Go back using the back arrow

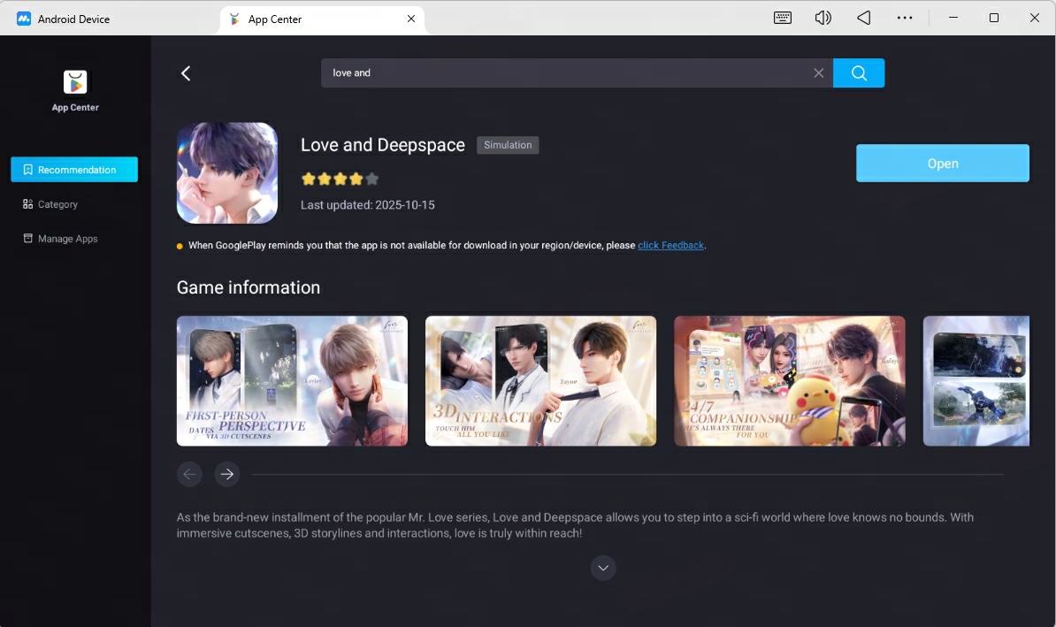pyautogui.click(x=186, y=73)
